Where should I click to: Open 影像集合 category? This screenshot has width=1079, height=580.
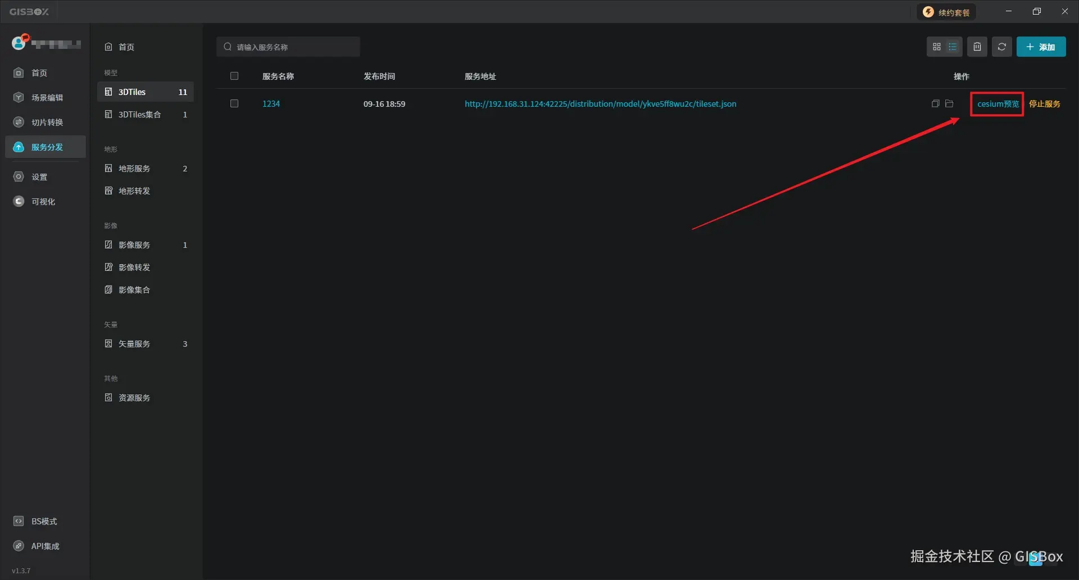(145, 290)
